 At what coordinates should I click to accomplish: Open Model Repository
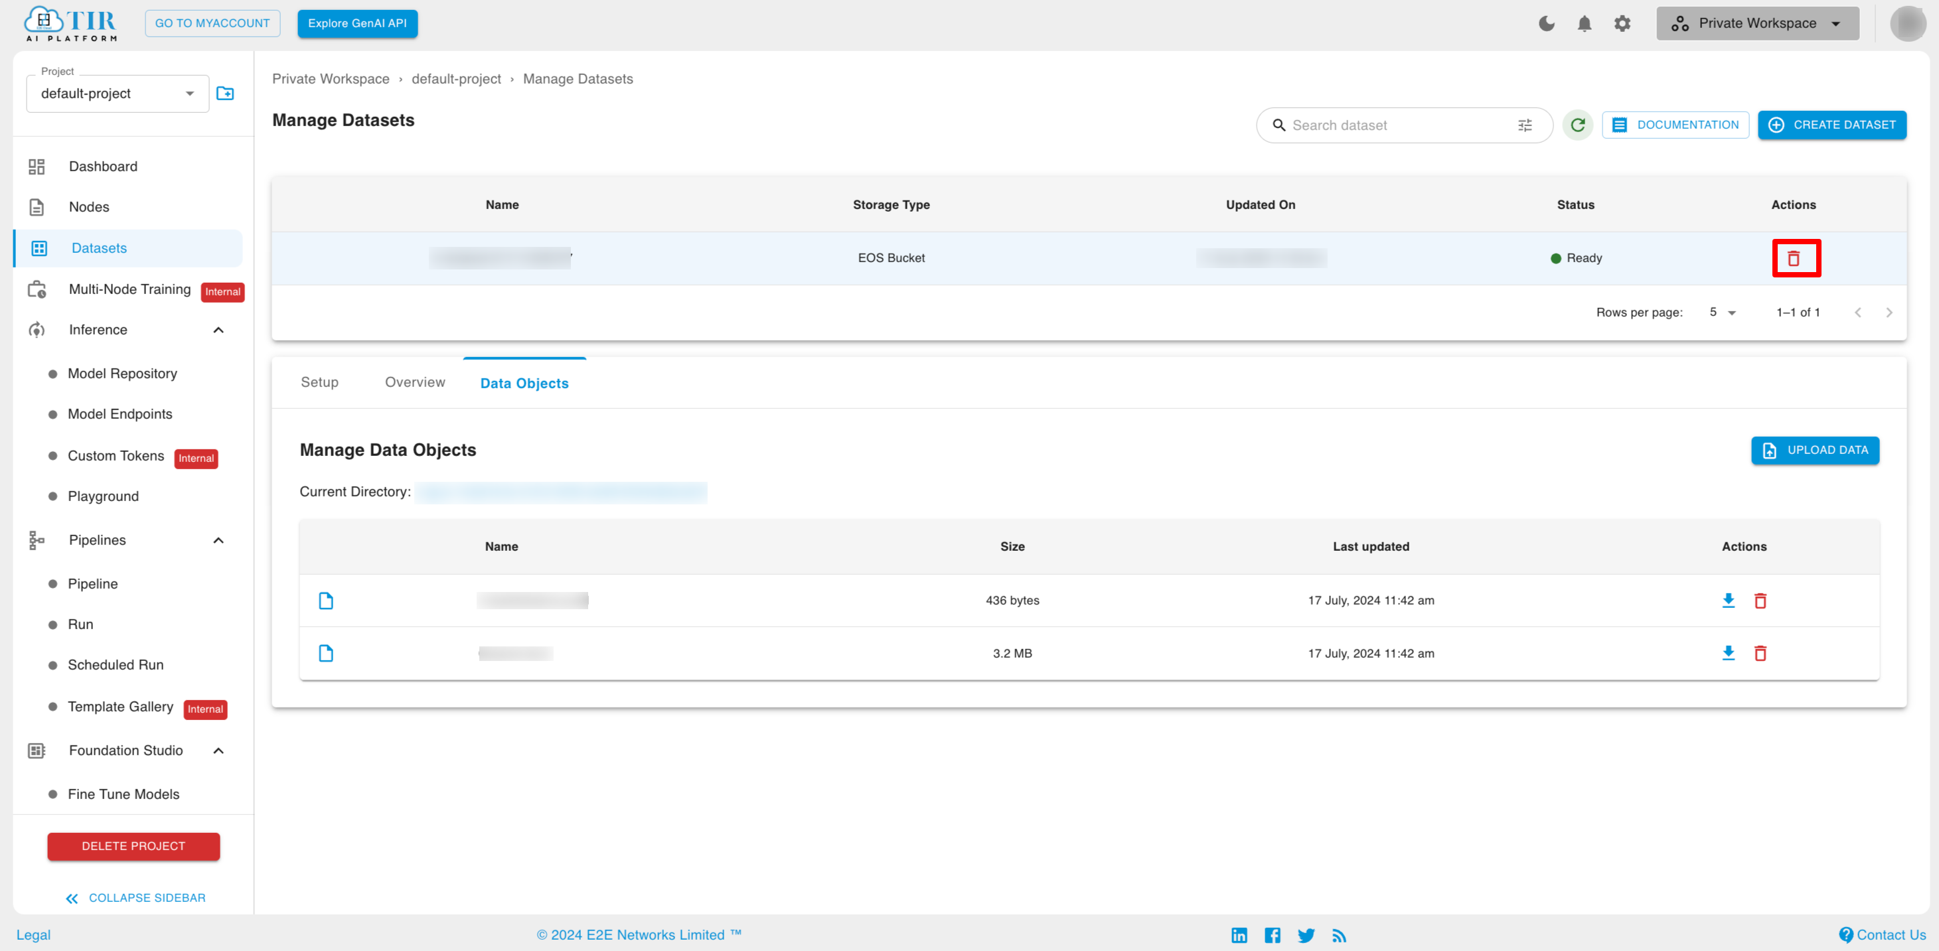122,373
